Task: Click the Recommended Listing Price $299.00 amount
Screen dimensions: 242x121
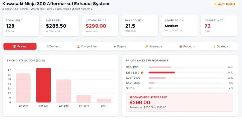Action: (x=140, y=103)
